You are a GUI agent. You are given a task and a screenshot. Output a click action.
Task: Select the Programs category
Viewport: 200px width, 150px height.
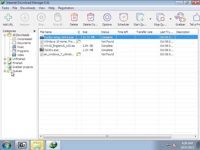pyautogui.click(x=23, y=51)
